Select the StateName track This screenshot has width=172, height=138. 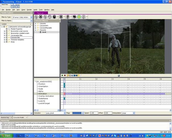tap(43, 98)
